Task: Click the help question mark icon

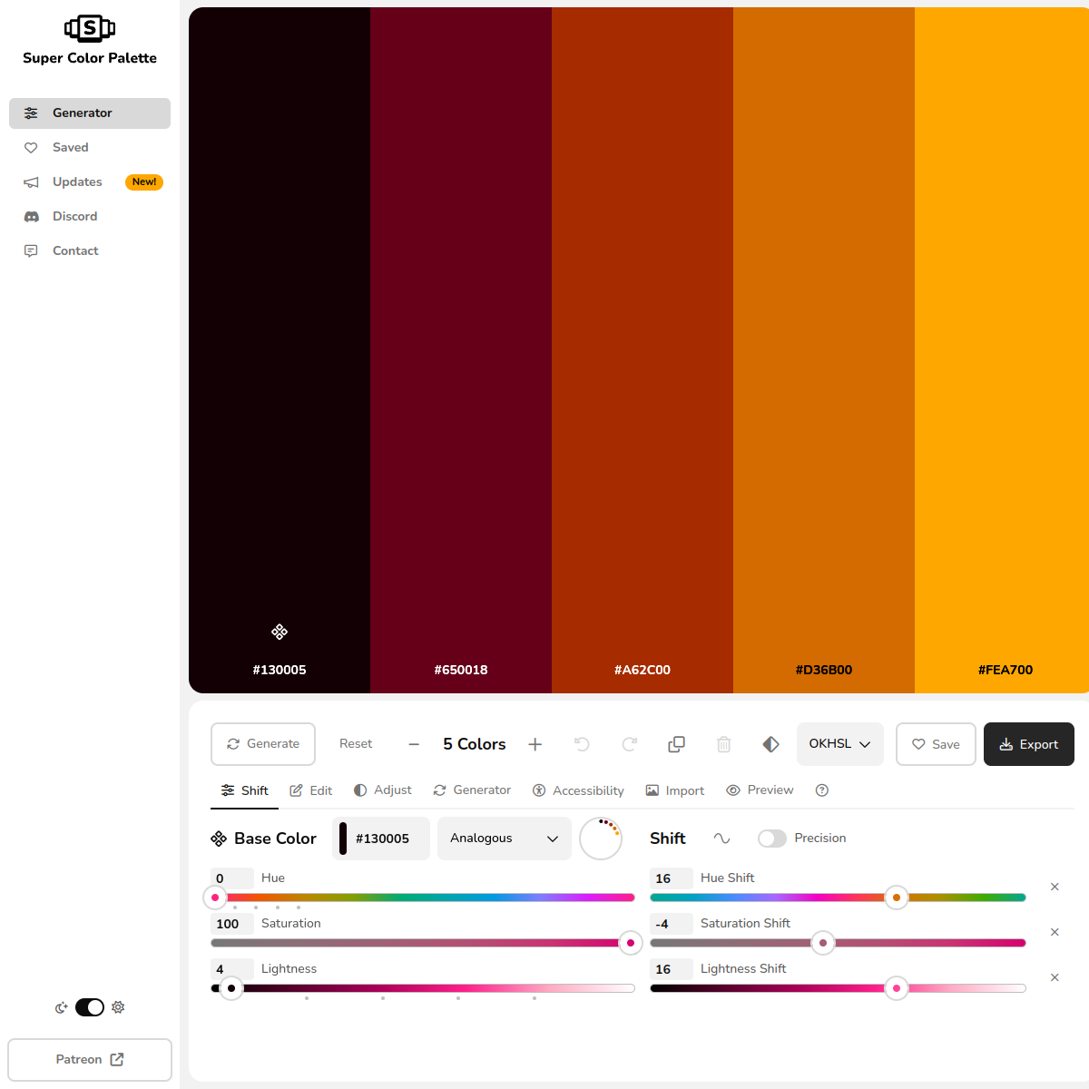Action: [821, 790]
